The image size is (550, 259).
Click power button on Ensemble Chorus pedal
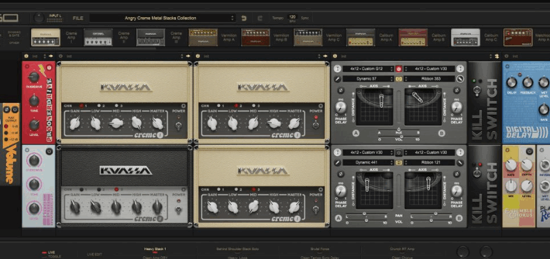click(x=529, y=151)
